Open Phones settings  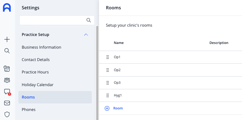click(x=28, y=109)
